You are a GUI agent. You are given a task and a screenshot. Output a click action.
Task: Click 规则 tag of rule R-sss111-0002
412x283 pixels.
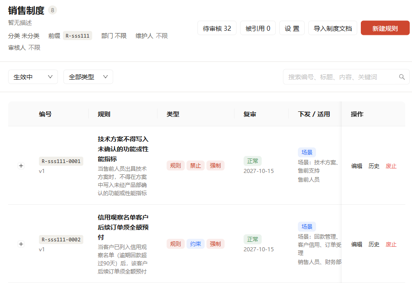pos(176,244)
